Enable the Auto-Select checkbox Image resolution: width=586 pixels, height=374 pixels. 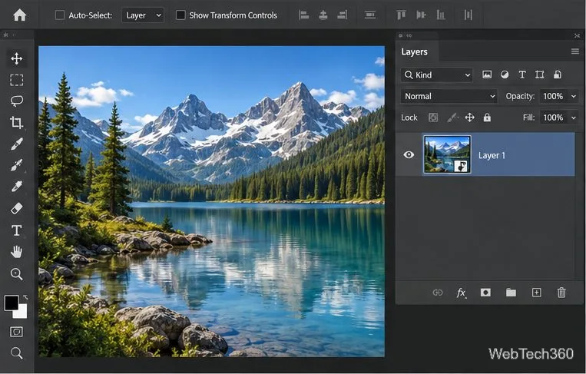60,15
